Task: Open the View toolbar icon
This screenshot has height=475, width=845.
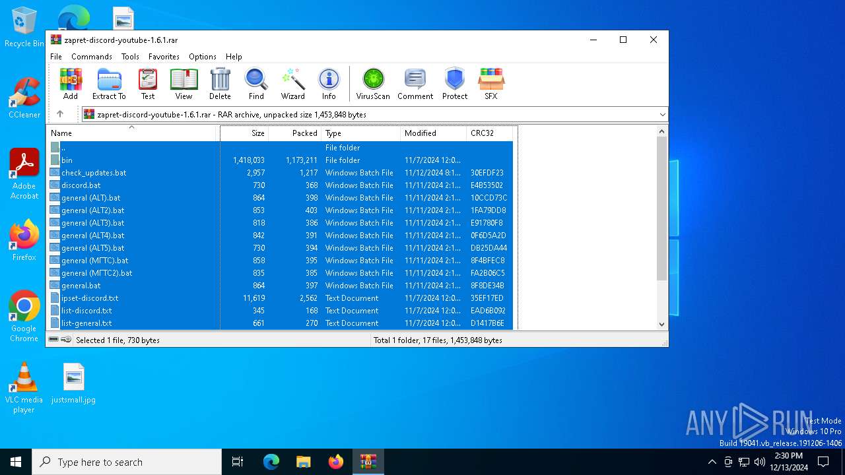Action: 184,84
